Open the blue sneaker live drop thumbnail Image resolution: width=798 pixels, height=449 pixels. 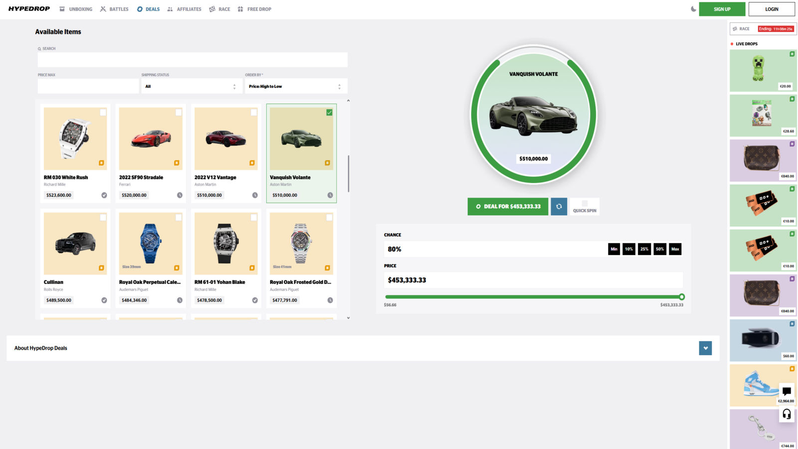[x=763, y=385]
